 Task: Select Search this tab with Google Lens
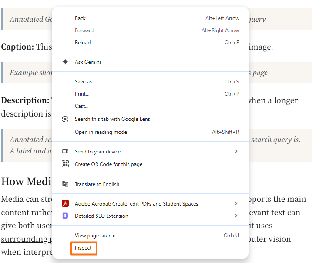click(x=150, y=119)
